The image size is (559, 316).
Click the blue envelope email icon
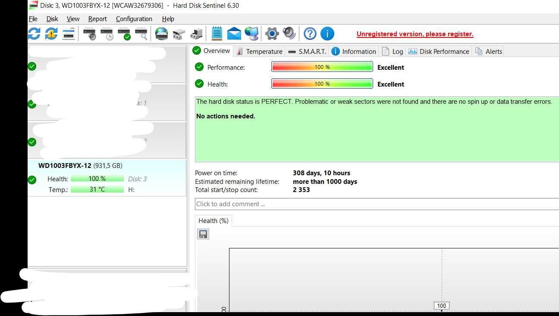(x=234, y=34)
